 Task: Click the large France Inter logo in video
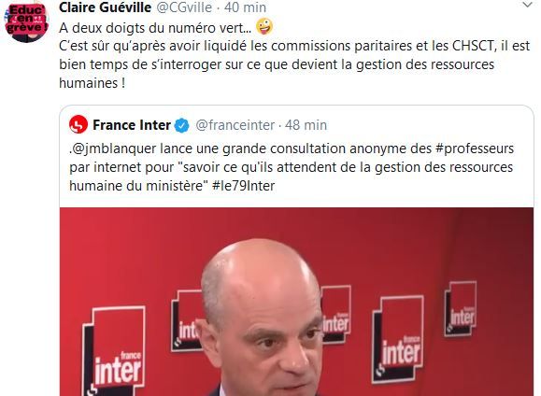coord(114,350)
